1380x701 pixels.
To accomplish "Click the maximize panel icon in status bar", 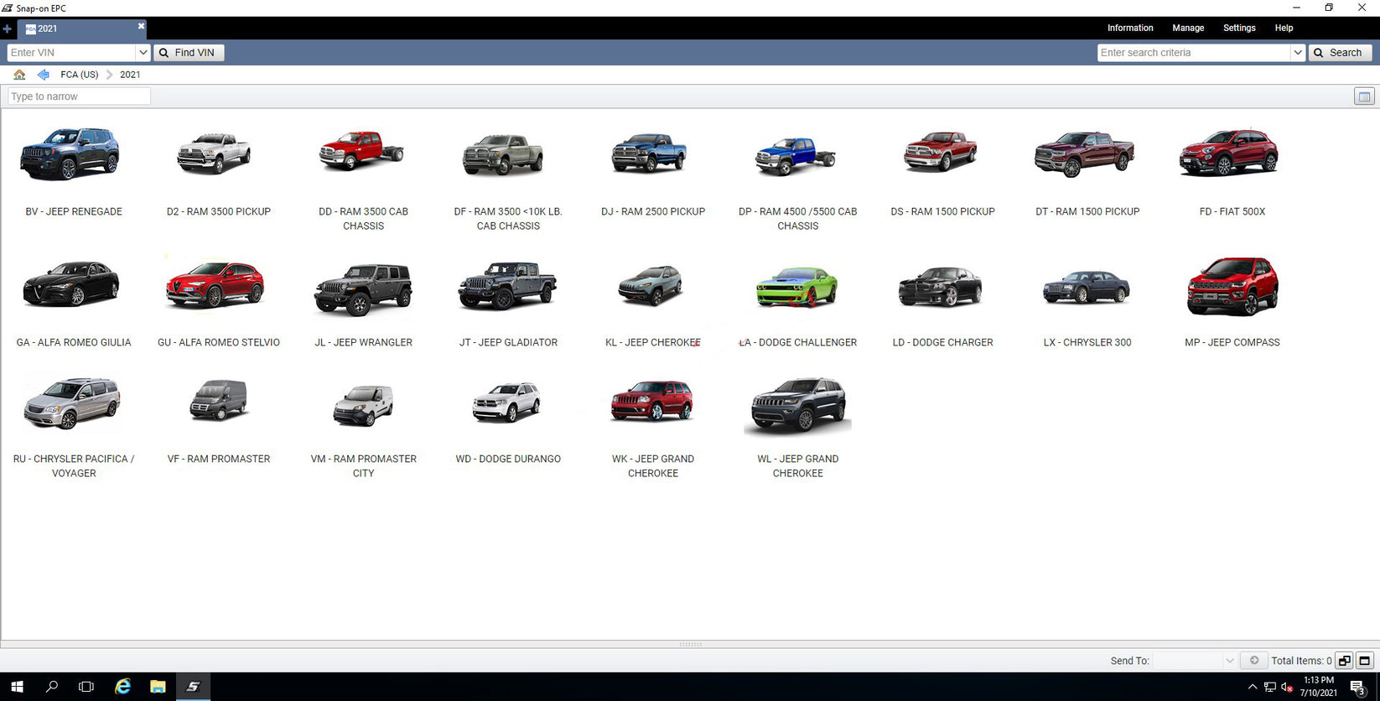I will click(x=1364, y=661).
